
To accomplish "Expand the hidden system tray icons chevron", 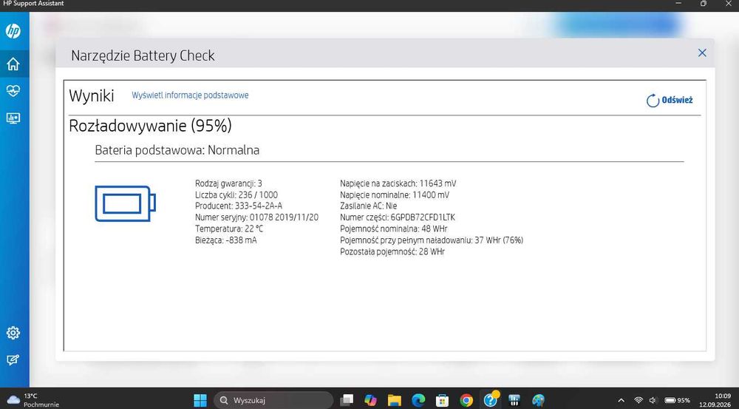I will tap(621, 401).
